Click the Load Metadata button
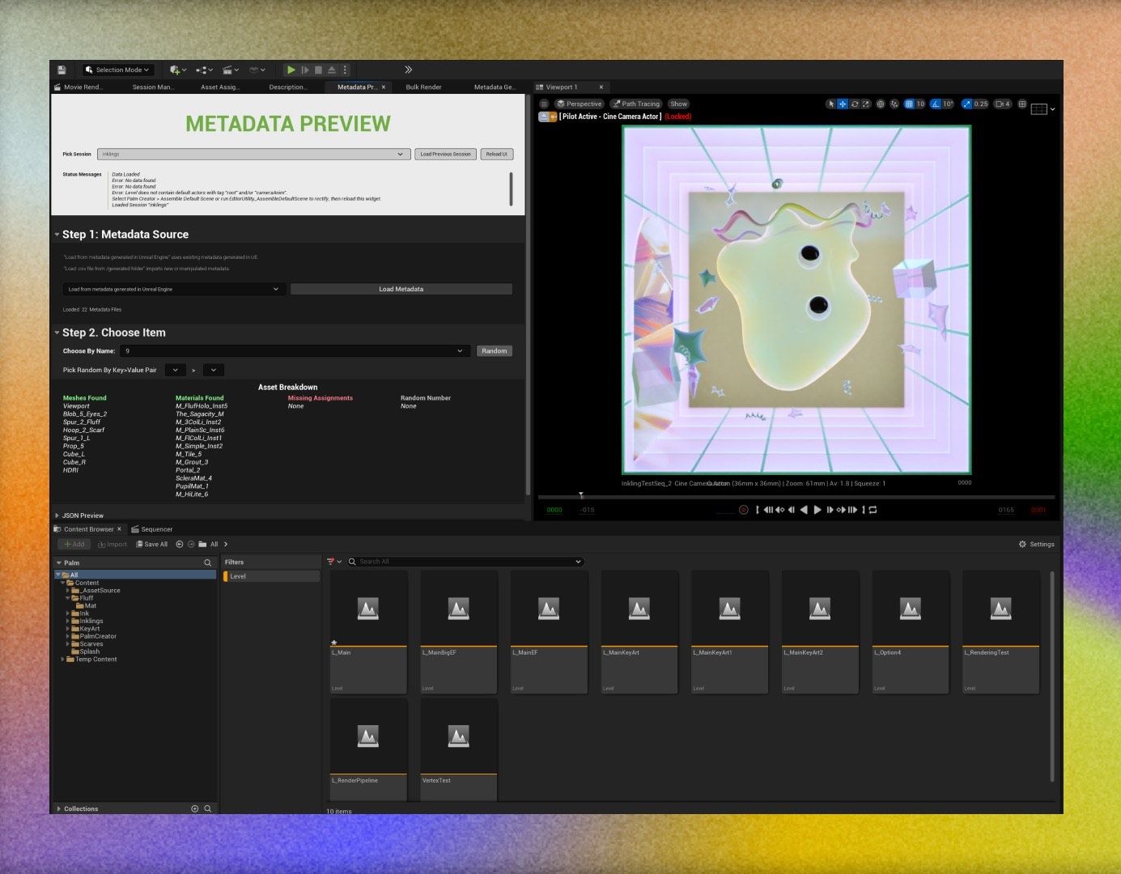Viewport: 1121px width, 874px height. point(401,289)
